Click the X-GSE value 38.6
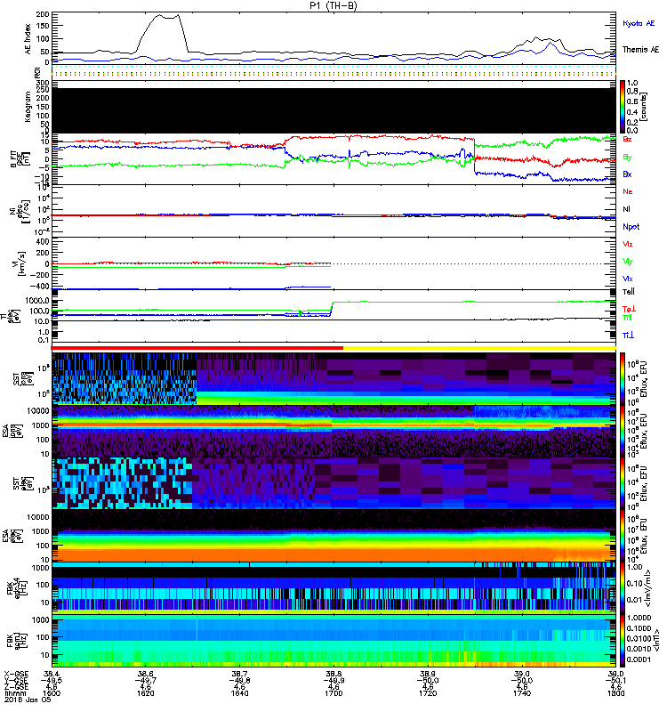667x712 pixels. pyautogui.click(x=146, y=674)
